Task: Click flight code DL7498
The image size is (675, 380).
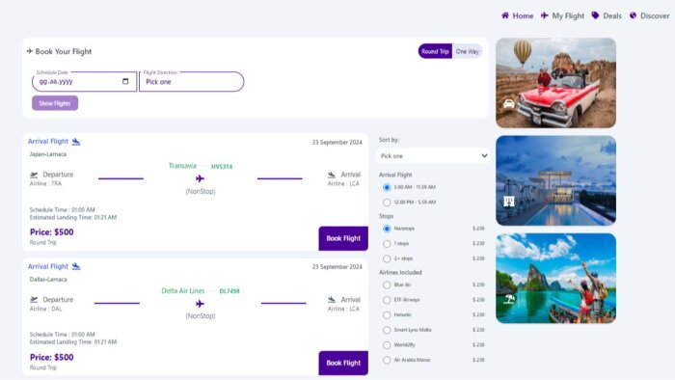Action: 229,291
